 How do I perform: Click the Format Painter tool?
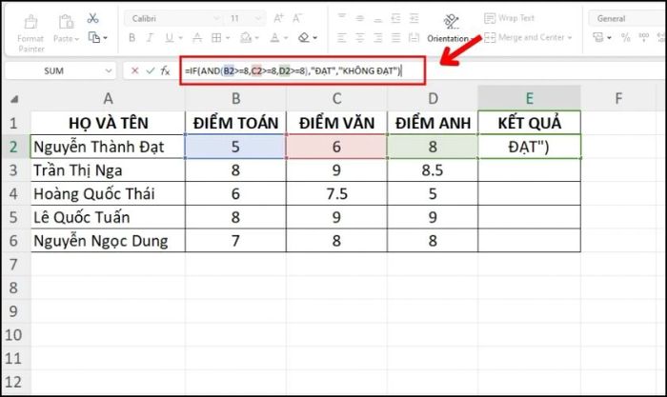30,34
